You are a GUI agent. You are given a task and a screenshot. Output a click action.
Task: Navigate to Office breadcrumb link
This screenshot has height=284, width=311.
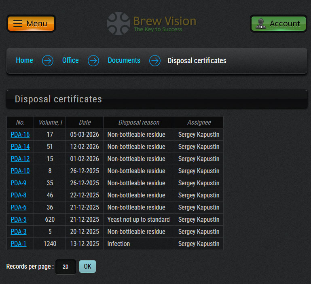pos(70,60)
